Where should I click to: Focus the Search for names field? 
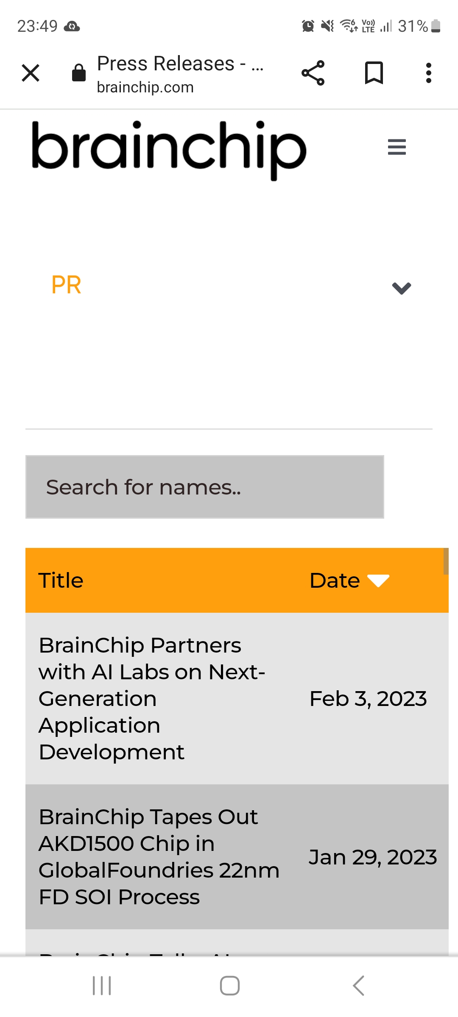(205, 487)
